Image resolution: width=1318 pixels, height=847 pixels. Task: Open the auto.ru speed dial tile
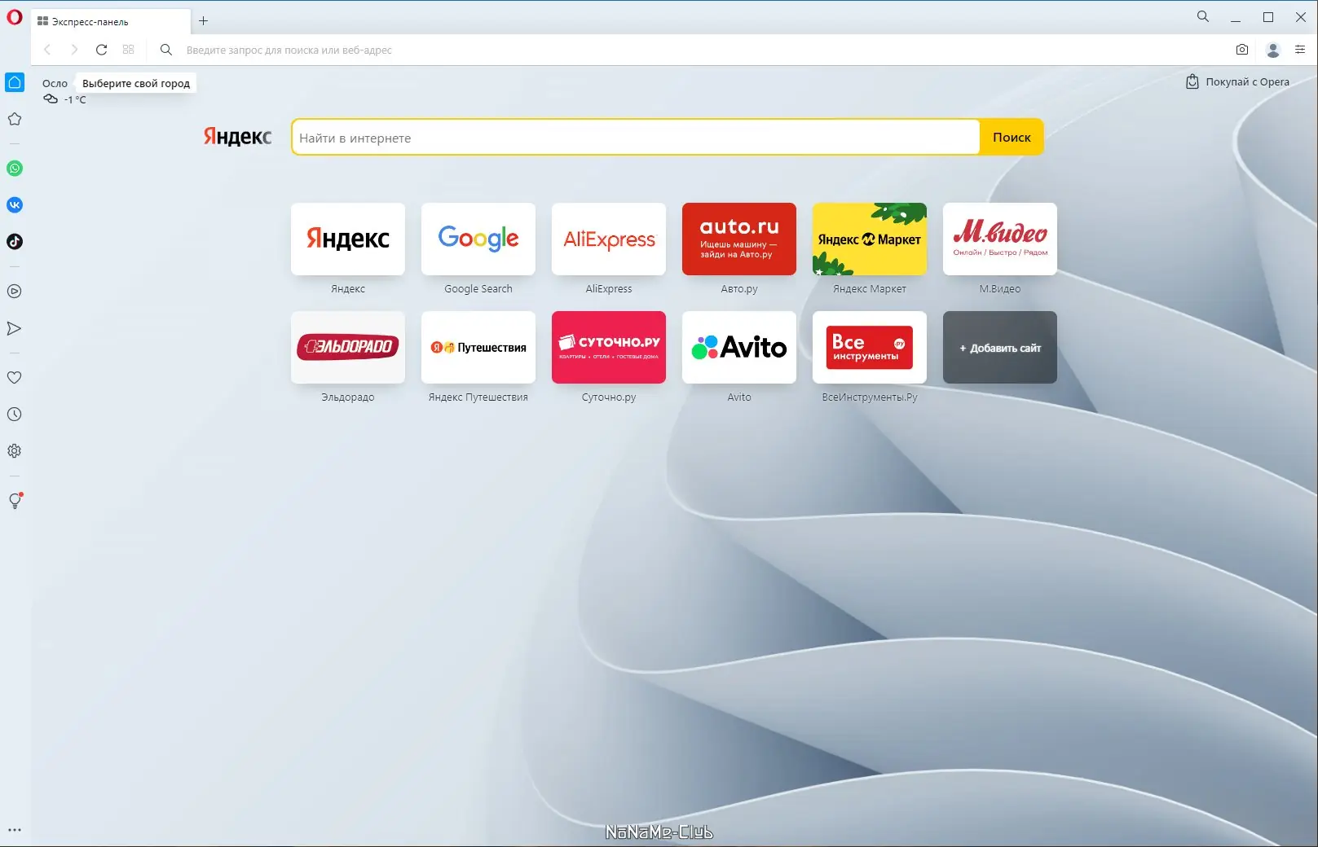click(x=739, y=239)
